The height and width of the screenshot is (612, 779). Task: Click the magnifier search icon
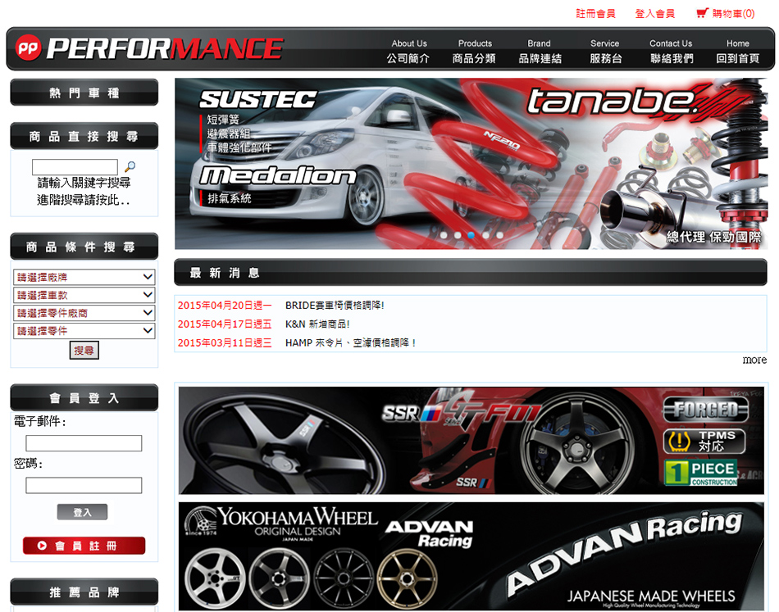click(130, 166)
